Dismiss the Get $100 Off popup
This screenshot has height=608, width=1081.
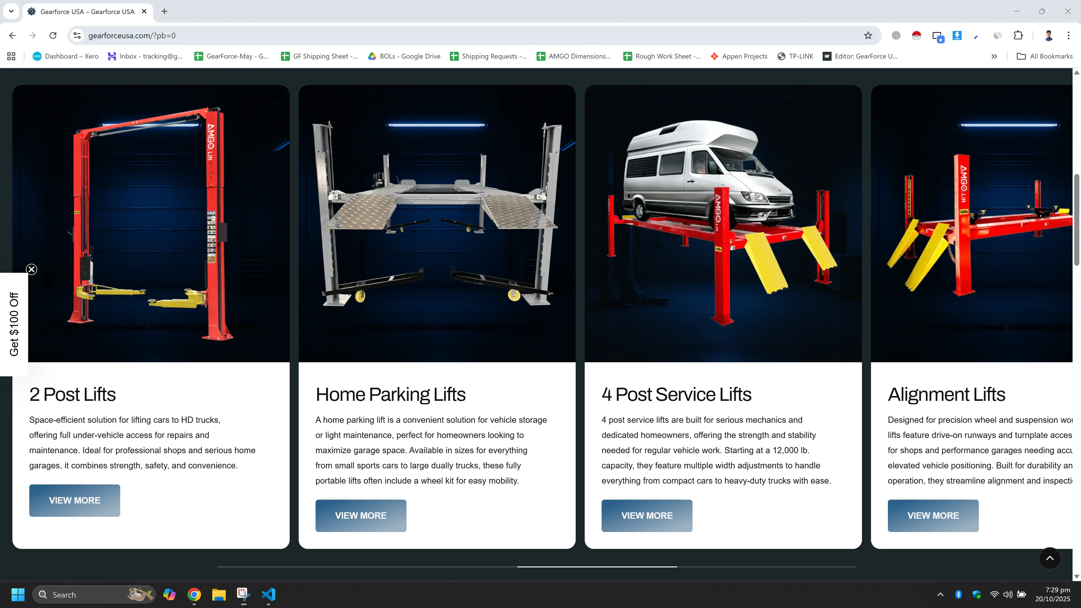coord(32,269)
